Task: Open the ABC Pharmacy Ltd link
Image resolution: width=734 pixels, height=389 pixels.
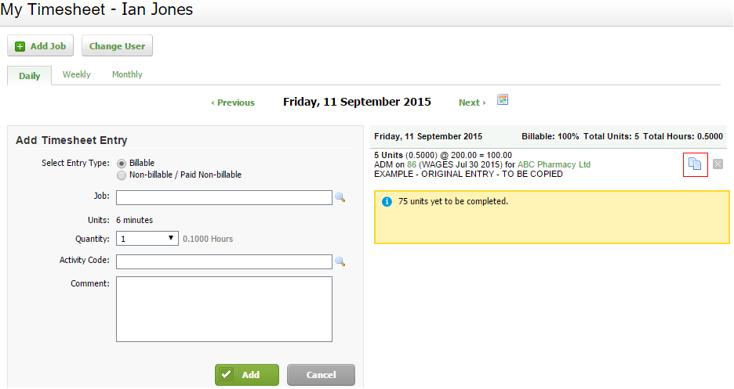Action: click(x=554, y=164)
